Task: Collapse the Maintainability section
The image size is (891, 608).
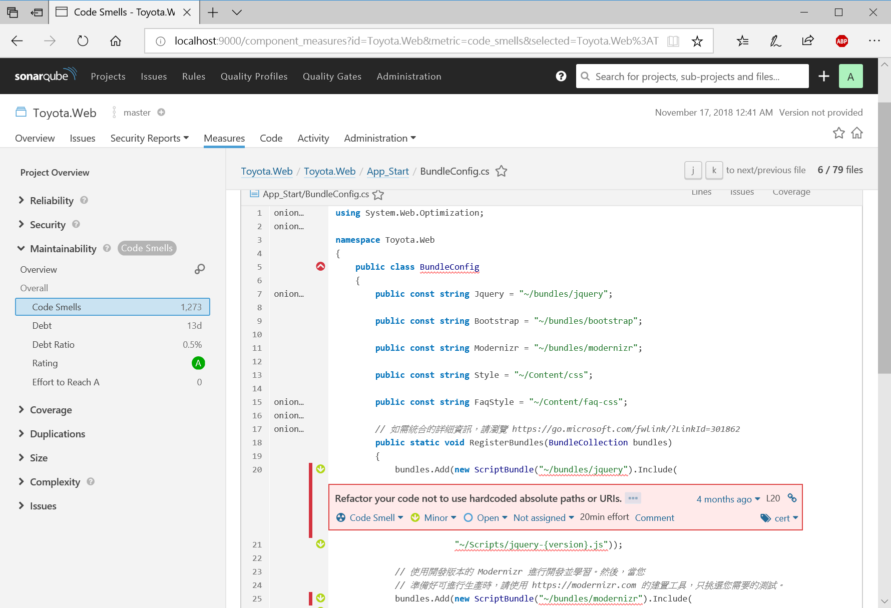Action: pyautogui.click(x=57, y=248)
